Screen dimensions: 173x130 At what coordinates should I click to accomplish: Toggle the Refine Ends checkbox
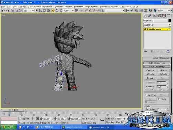click(x=146, y=102)
